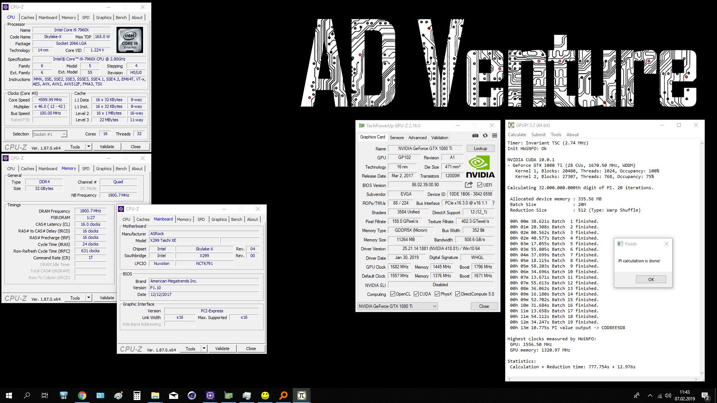The height and width of the screenshot is (403, 717).
Task: Switch to GPU-Z taskbar icon
Action: (228, 396)
